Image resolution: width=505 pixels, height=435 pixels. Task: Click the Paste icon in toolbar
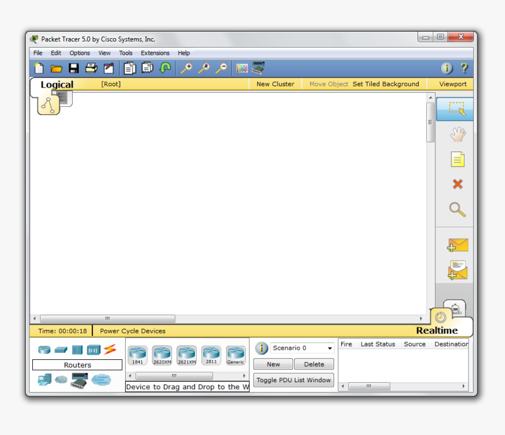[147, 68]
